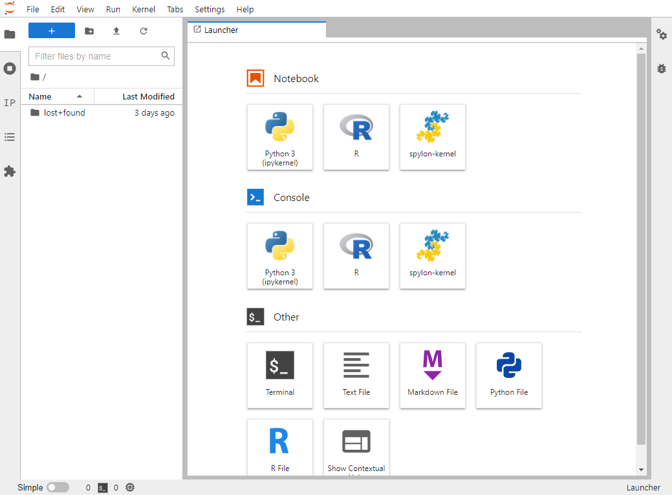The image size is (672, 495).
Task: Toggle Simple interface mode switch
Action: 58,487
